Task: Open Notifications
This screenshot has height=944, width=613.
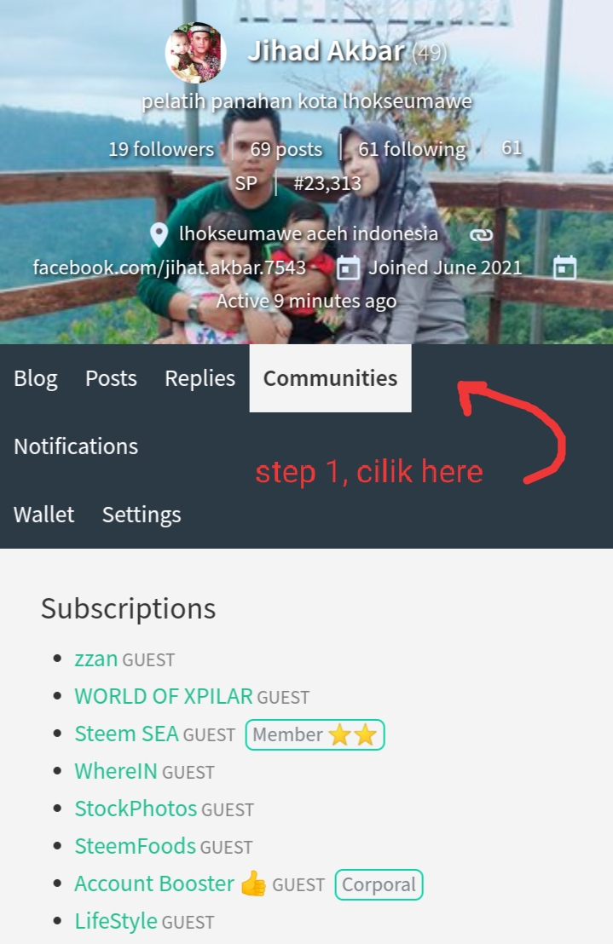Action: (x=76, y=446)
